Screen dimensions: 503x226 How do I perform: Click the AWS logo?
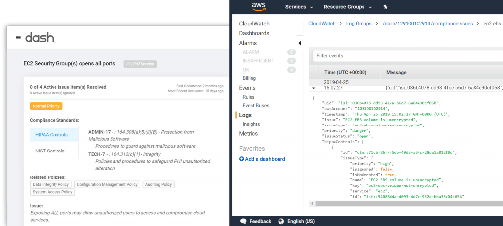click(x=259, y=7)
